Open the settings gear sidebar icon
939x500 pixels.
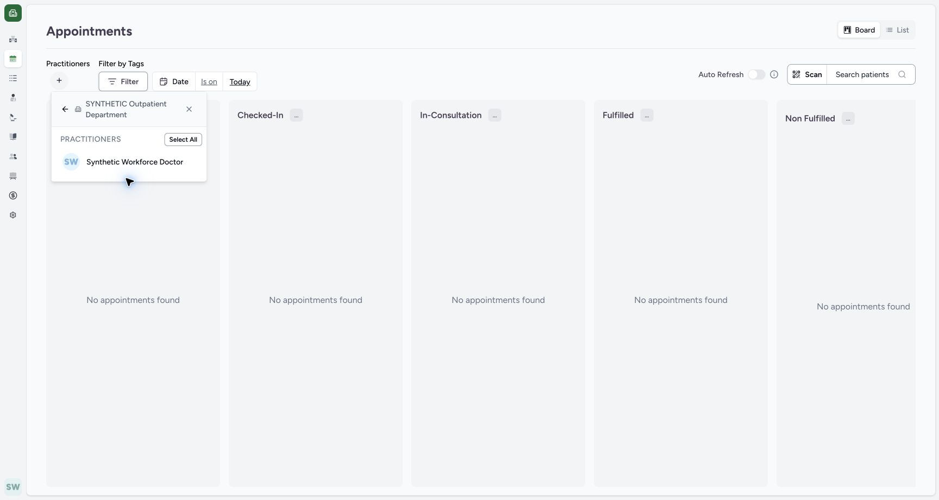click(x=13, y=215)
